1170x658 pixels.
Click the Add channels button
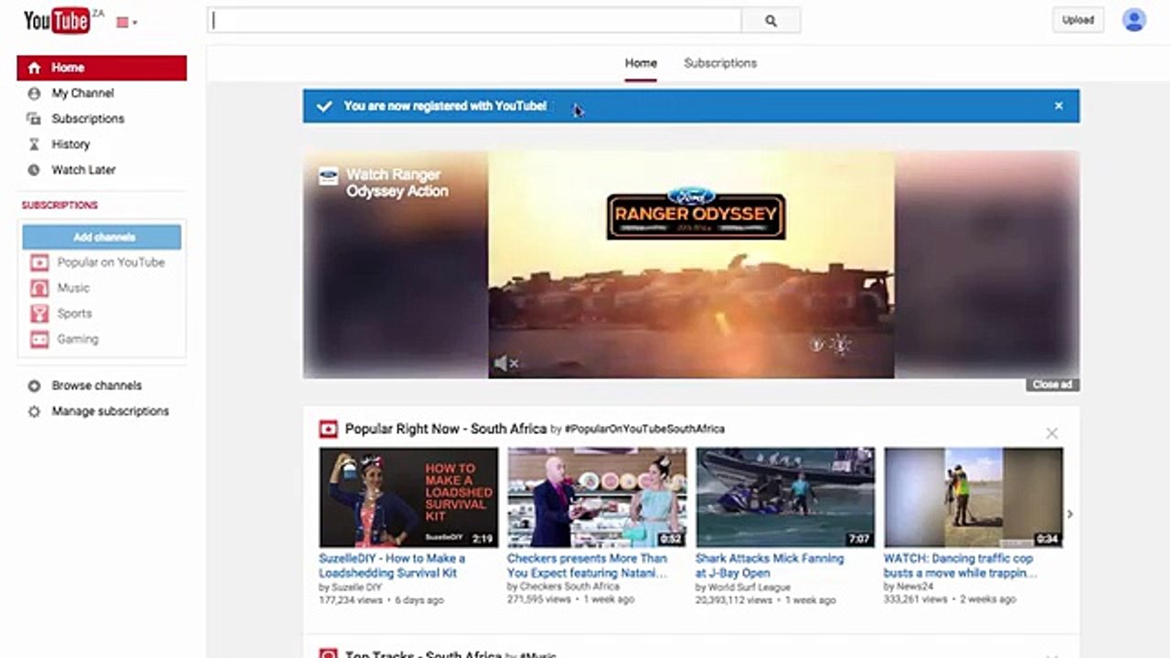coord(102,238)
